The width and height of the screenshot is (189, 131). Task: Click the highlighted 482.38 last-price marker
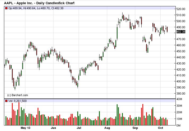click(x=181, y=32)
